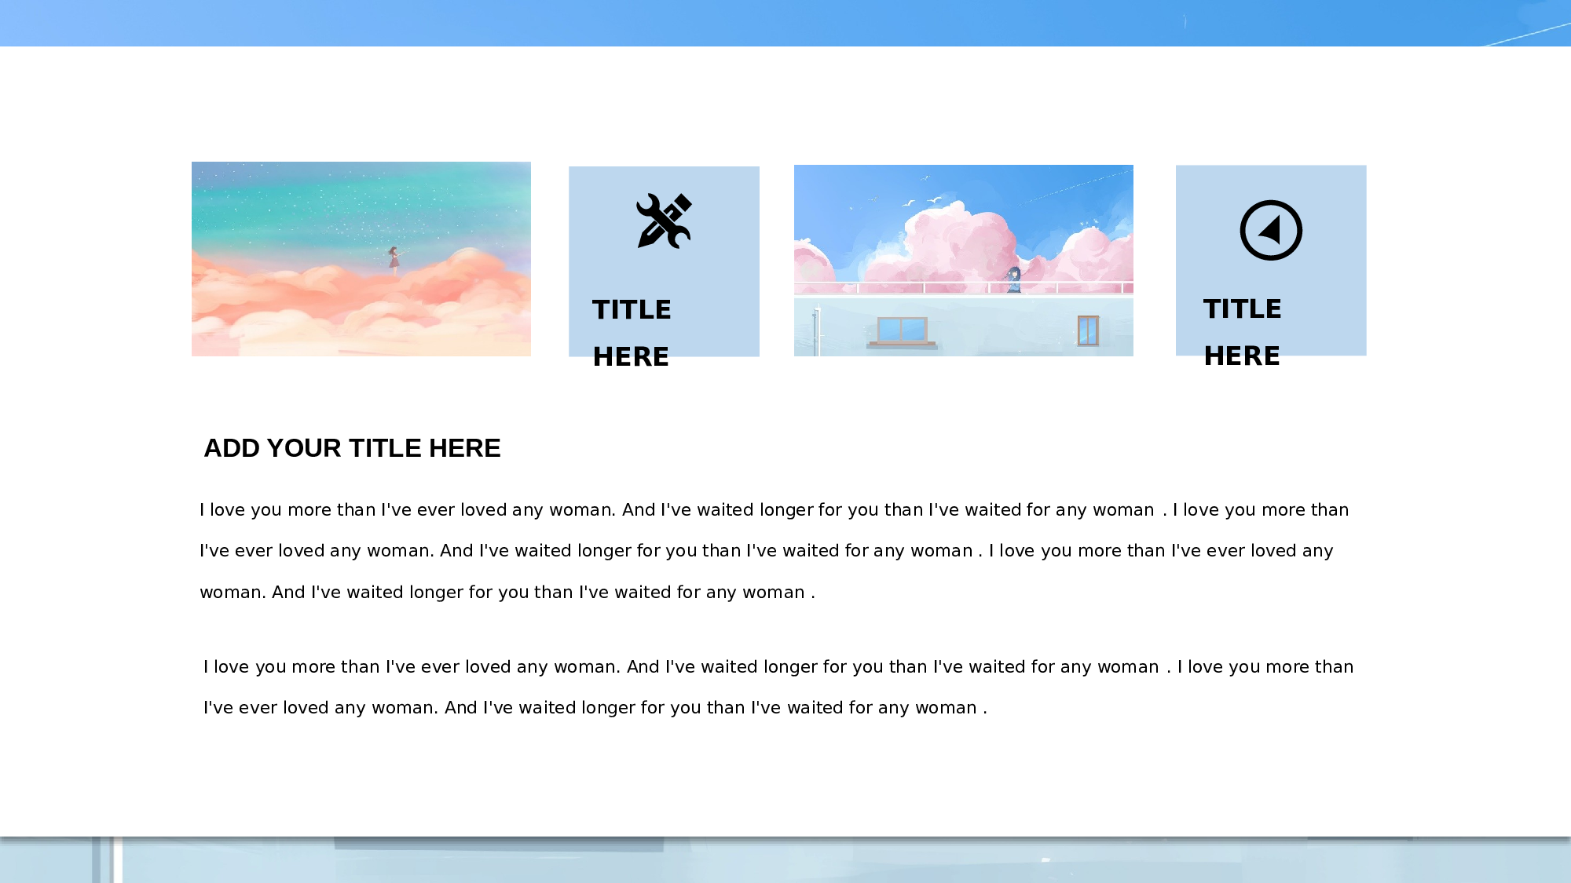Click the small narrow window on building
Screen dimensions: 1571x883
[x=1088, y=330]
